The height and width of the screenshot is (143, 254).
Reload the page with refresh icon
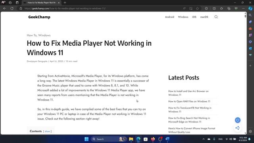tap(12, 8)
